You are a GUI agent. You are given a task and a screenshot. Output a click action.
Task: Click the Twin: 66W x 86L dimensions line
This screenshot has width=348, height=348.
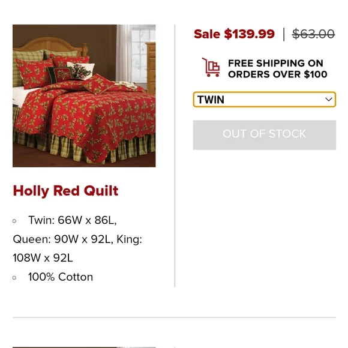pyautogui.click(x=73, y=220)
